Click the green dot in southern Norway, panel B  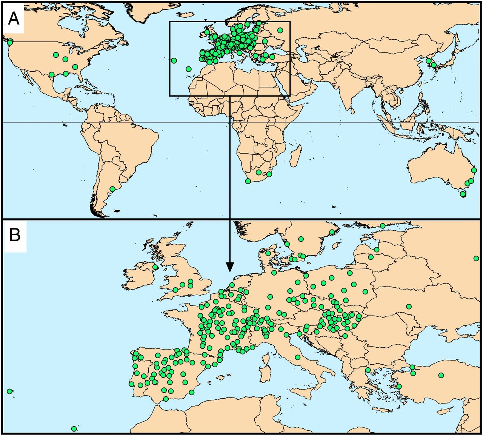[x=301, y=239]
